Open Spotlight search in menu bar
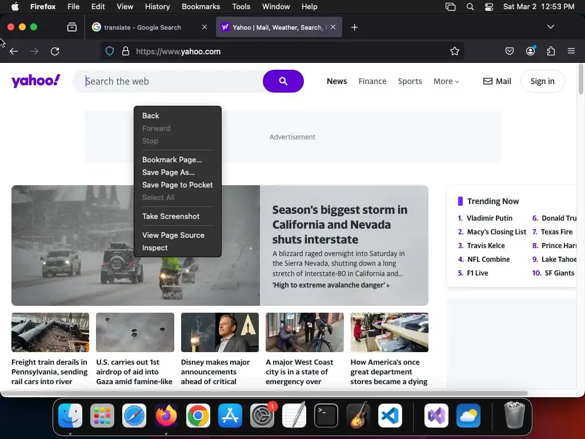This screenshot has width=585, height=439. pyautogui.click(x=470, y=7)
